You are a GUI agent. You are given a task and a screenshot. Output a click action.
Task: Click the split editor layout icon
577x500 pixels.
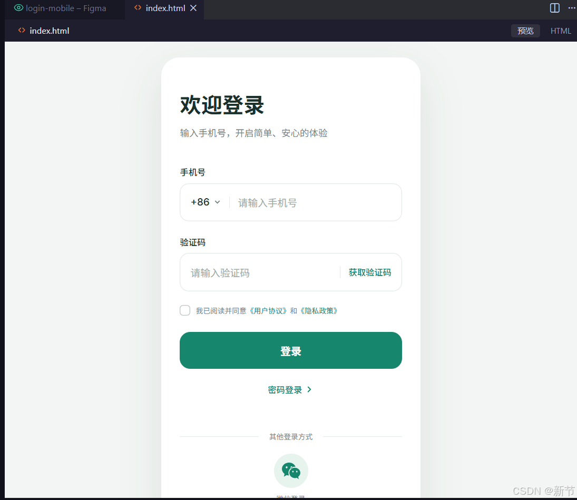pyautogui.click(x=554, y=8)
